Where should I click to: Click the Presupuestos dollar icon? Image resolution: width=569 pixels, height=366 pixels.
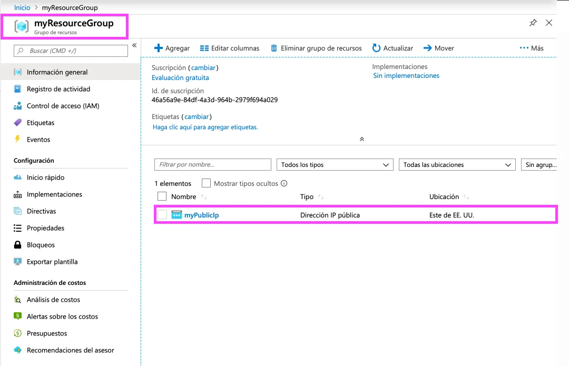point(17,333)
